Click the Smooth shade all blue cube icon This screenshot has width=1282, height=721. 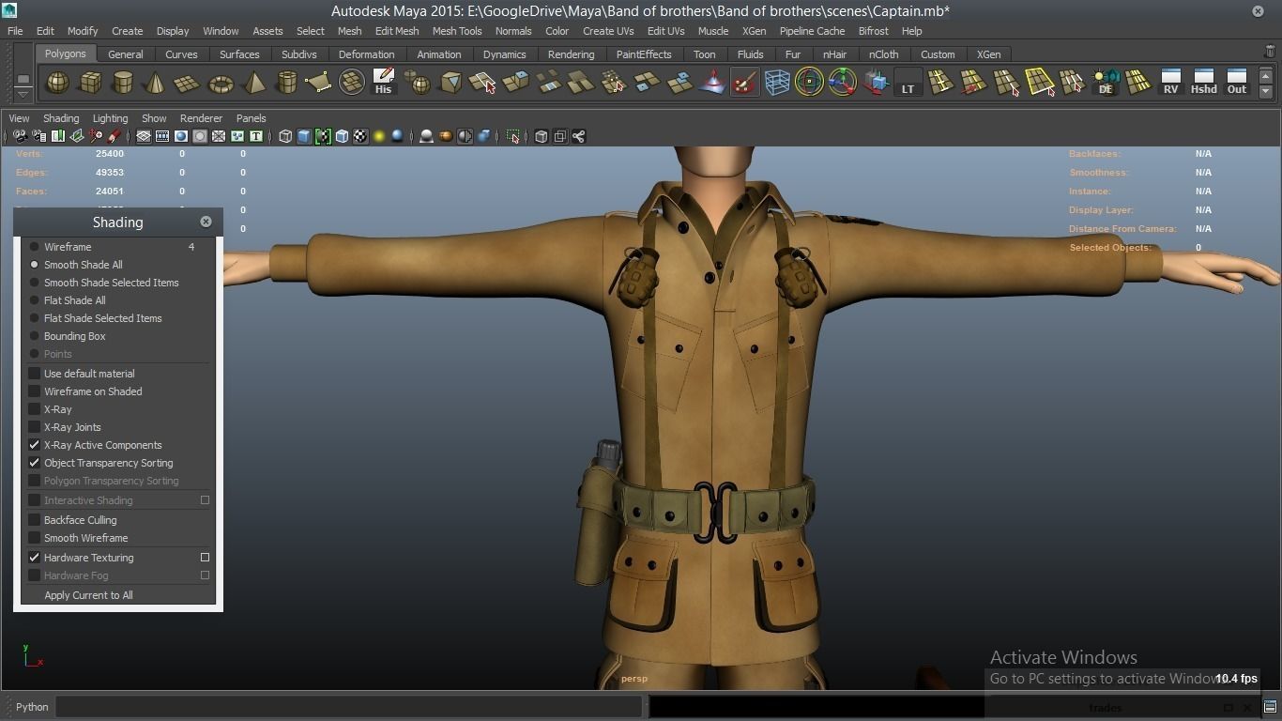pos(304,137)
